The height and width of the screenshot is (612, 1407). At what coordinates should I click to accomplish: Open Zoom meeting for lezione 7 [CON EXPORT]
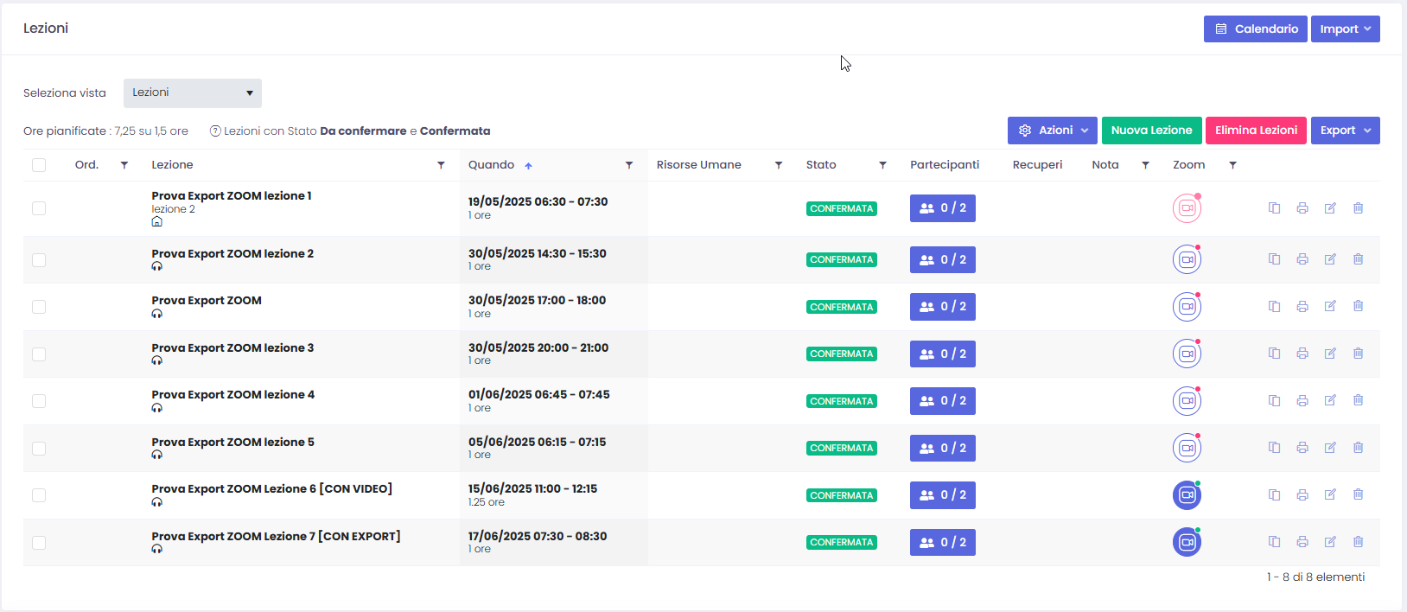click(1187, 542)
